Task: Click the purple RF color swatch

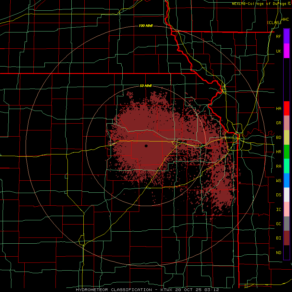Action: (x=286, y=36)
